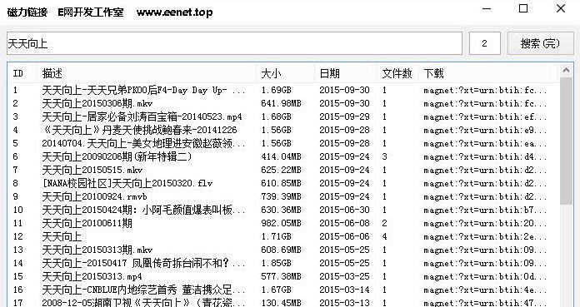
Task: Click date cell 2015-03-14
Action: tap(344, 290)
